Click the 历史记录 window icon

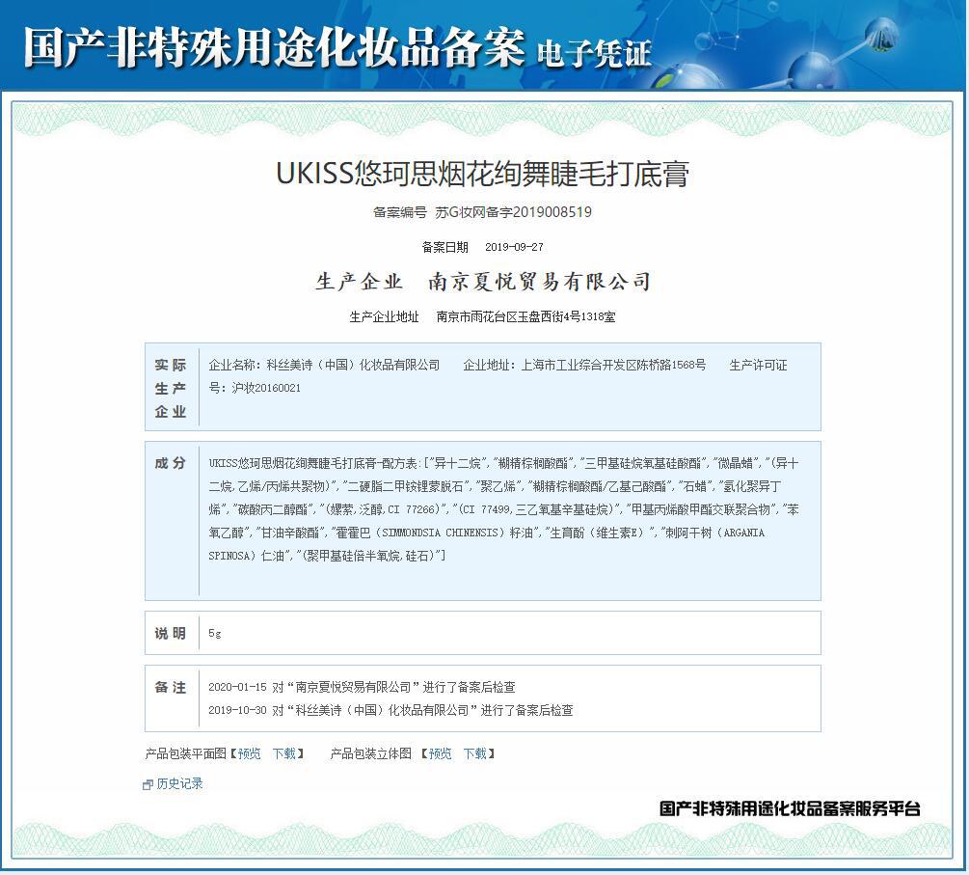click(x=148, y=784)
